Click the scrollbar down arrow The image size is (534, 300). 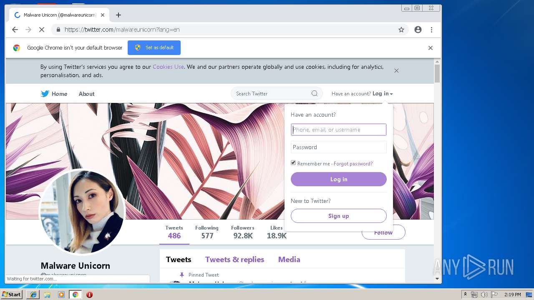[437, 279]
